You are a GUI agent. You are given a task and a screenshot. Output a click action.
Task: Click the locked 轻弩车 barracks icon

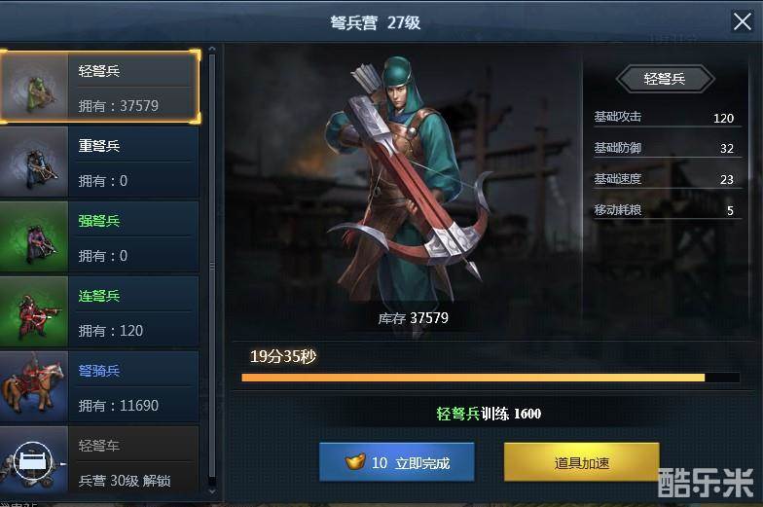(x=34, y=459)
